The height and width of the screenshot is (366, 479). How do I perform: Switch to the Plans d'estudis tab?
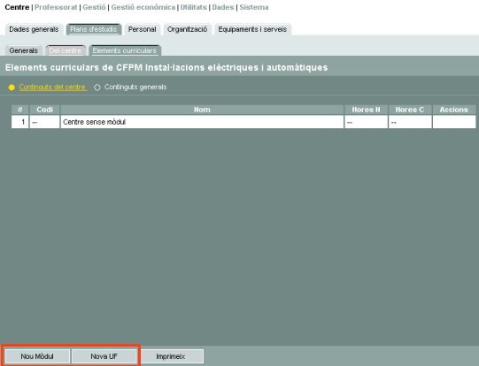click(94, 29)
